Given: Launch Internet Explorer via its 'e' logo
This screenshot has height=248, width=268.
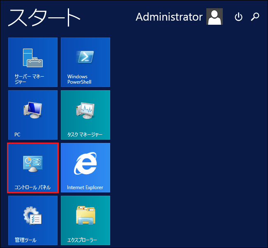Looking at the screenshot, I should (85, 163).
